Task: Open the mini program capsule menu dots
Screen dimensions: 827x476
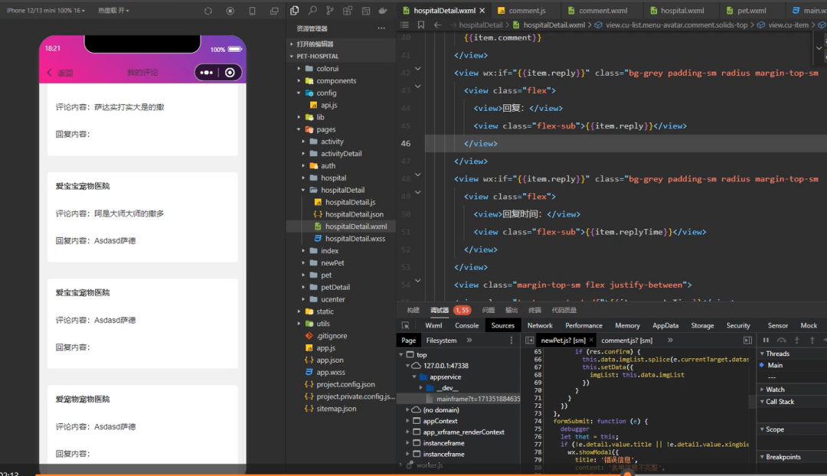Action: (206, 72)
